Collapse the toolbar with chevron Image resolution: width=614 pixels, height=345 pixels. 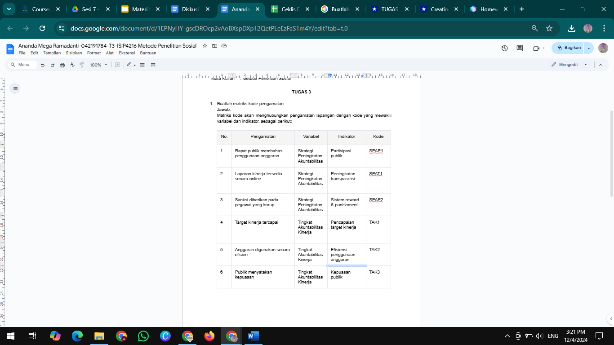[601, 65]
